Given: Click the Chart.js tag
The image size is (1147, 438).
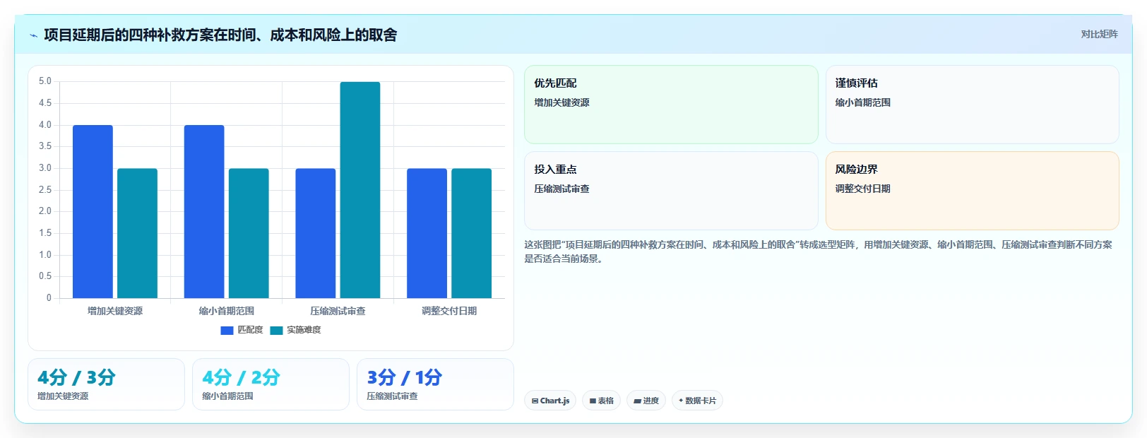Looking at the screenshot, I should pos(550,401).
